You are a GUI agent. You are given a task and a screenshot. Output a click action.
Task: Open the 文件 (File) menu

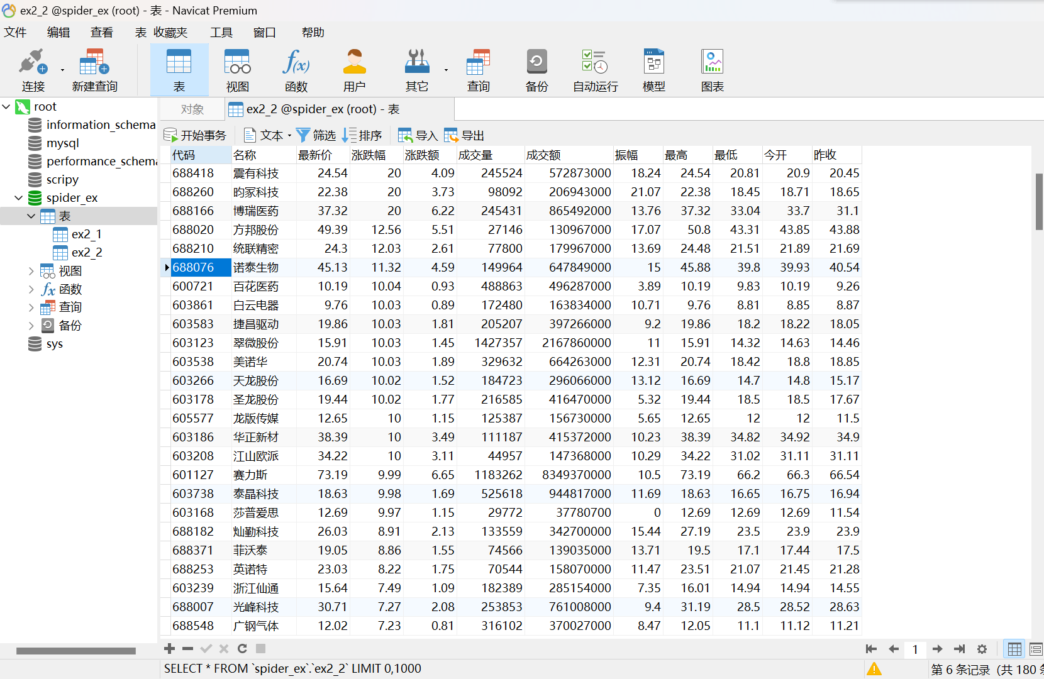click(x=15, y=32)
